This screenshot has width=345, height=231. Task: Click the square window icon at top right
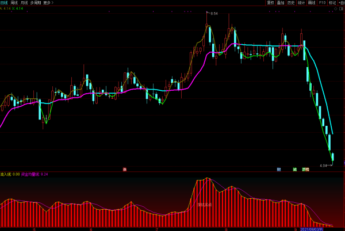tap(342, 9)
